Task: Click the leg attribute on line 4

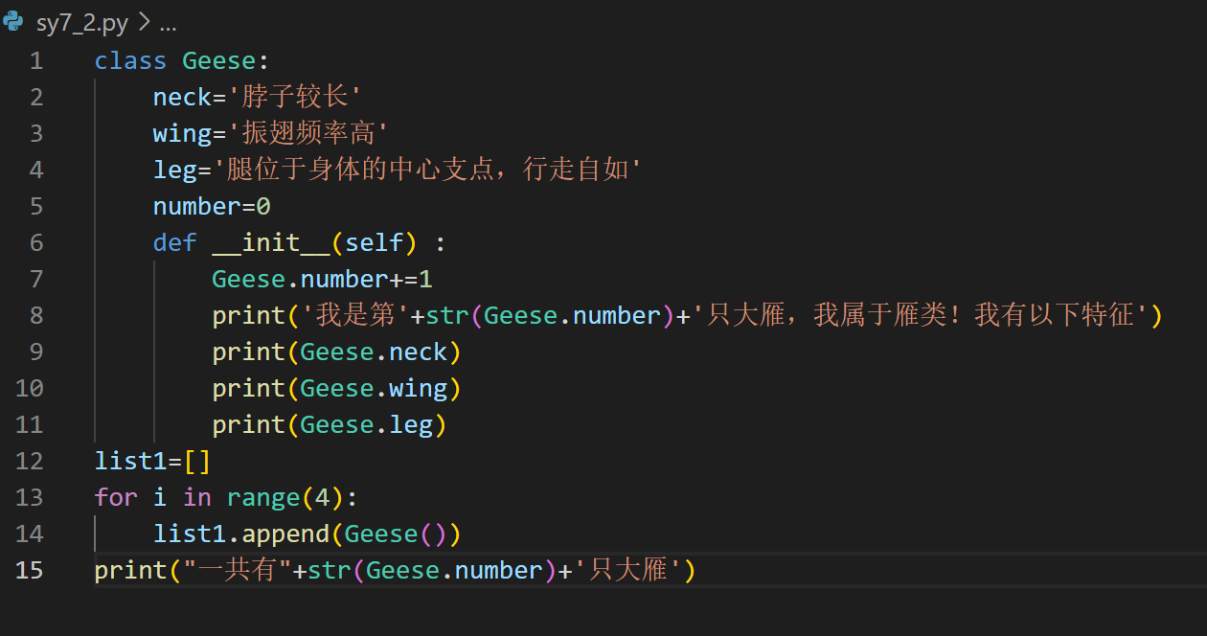Action: click(x=174, y=170)
